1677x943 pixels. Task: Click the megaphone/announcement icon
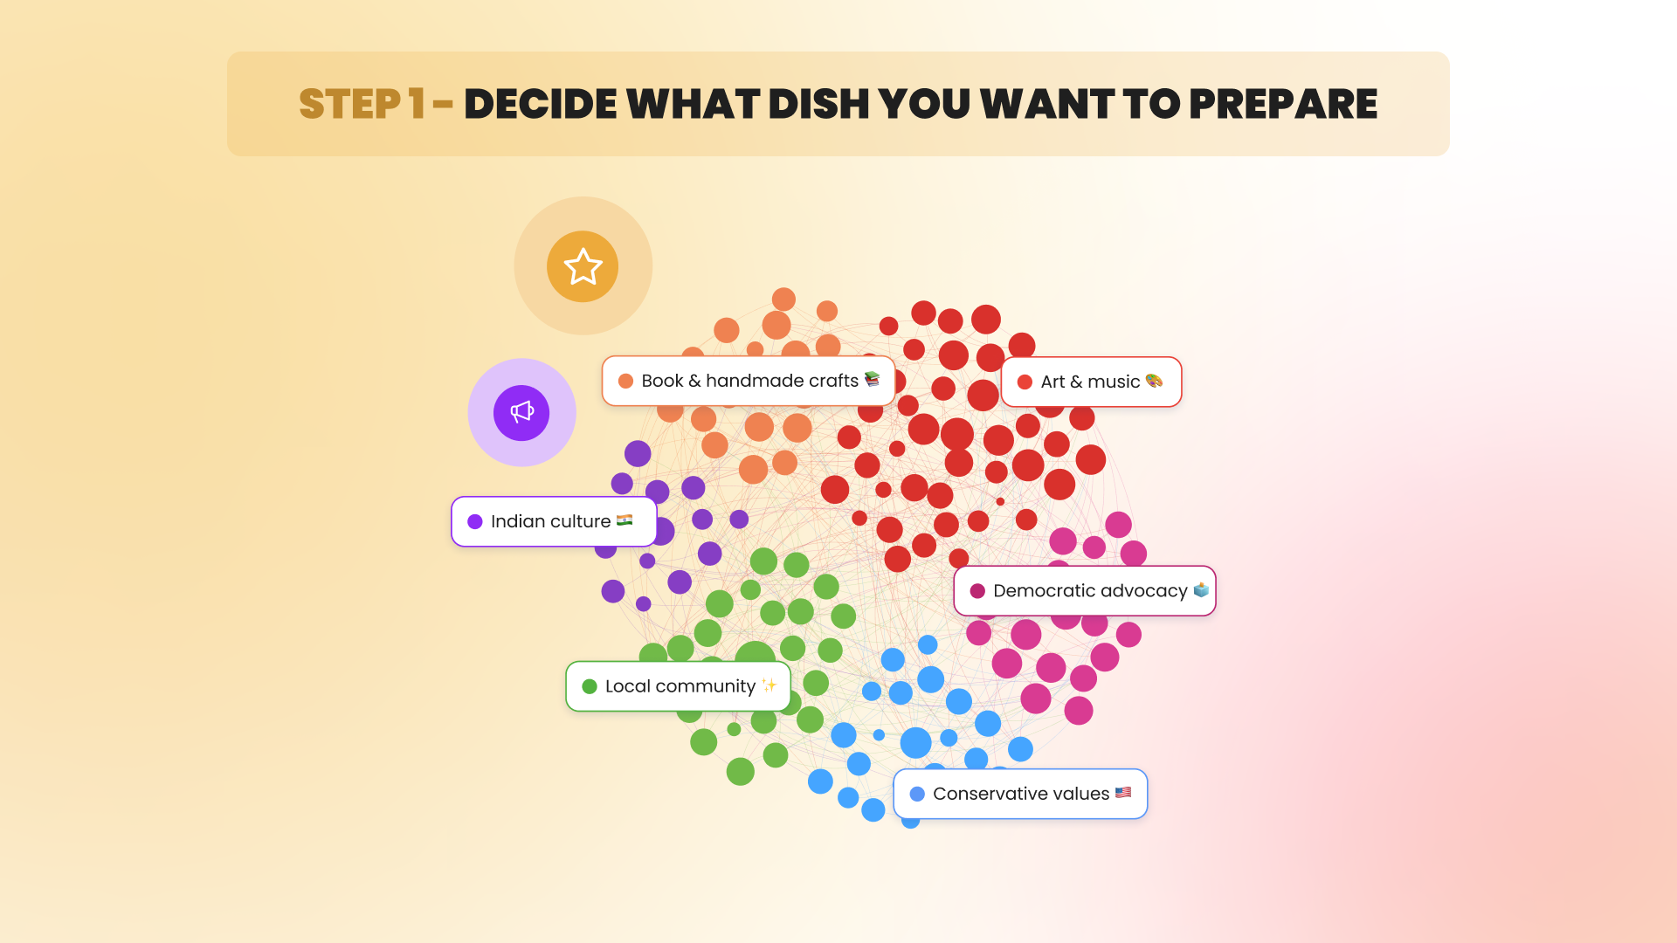click(x=521, y=411)
